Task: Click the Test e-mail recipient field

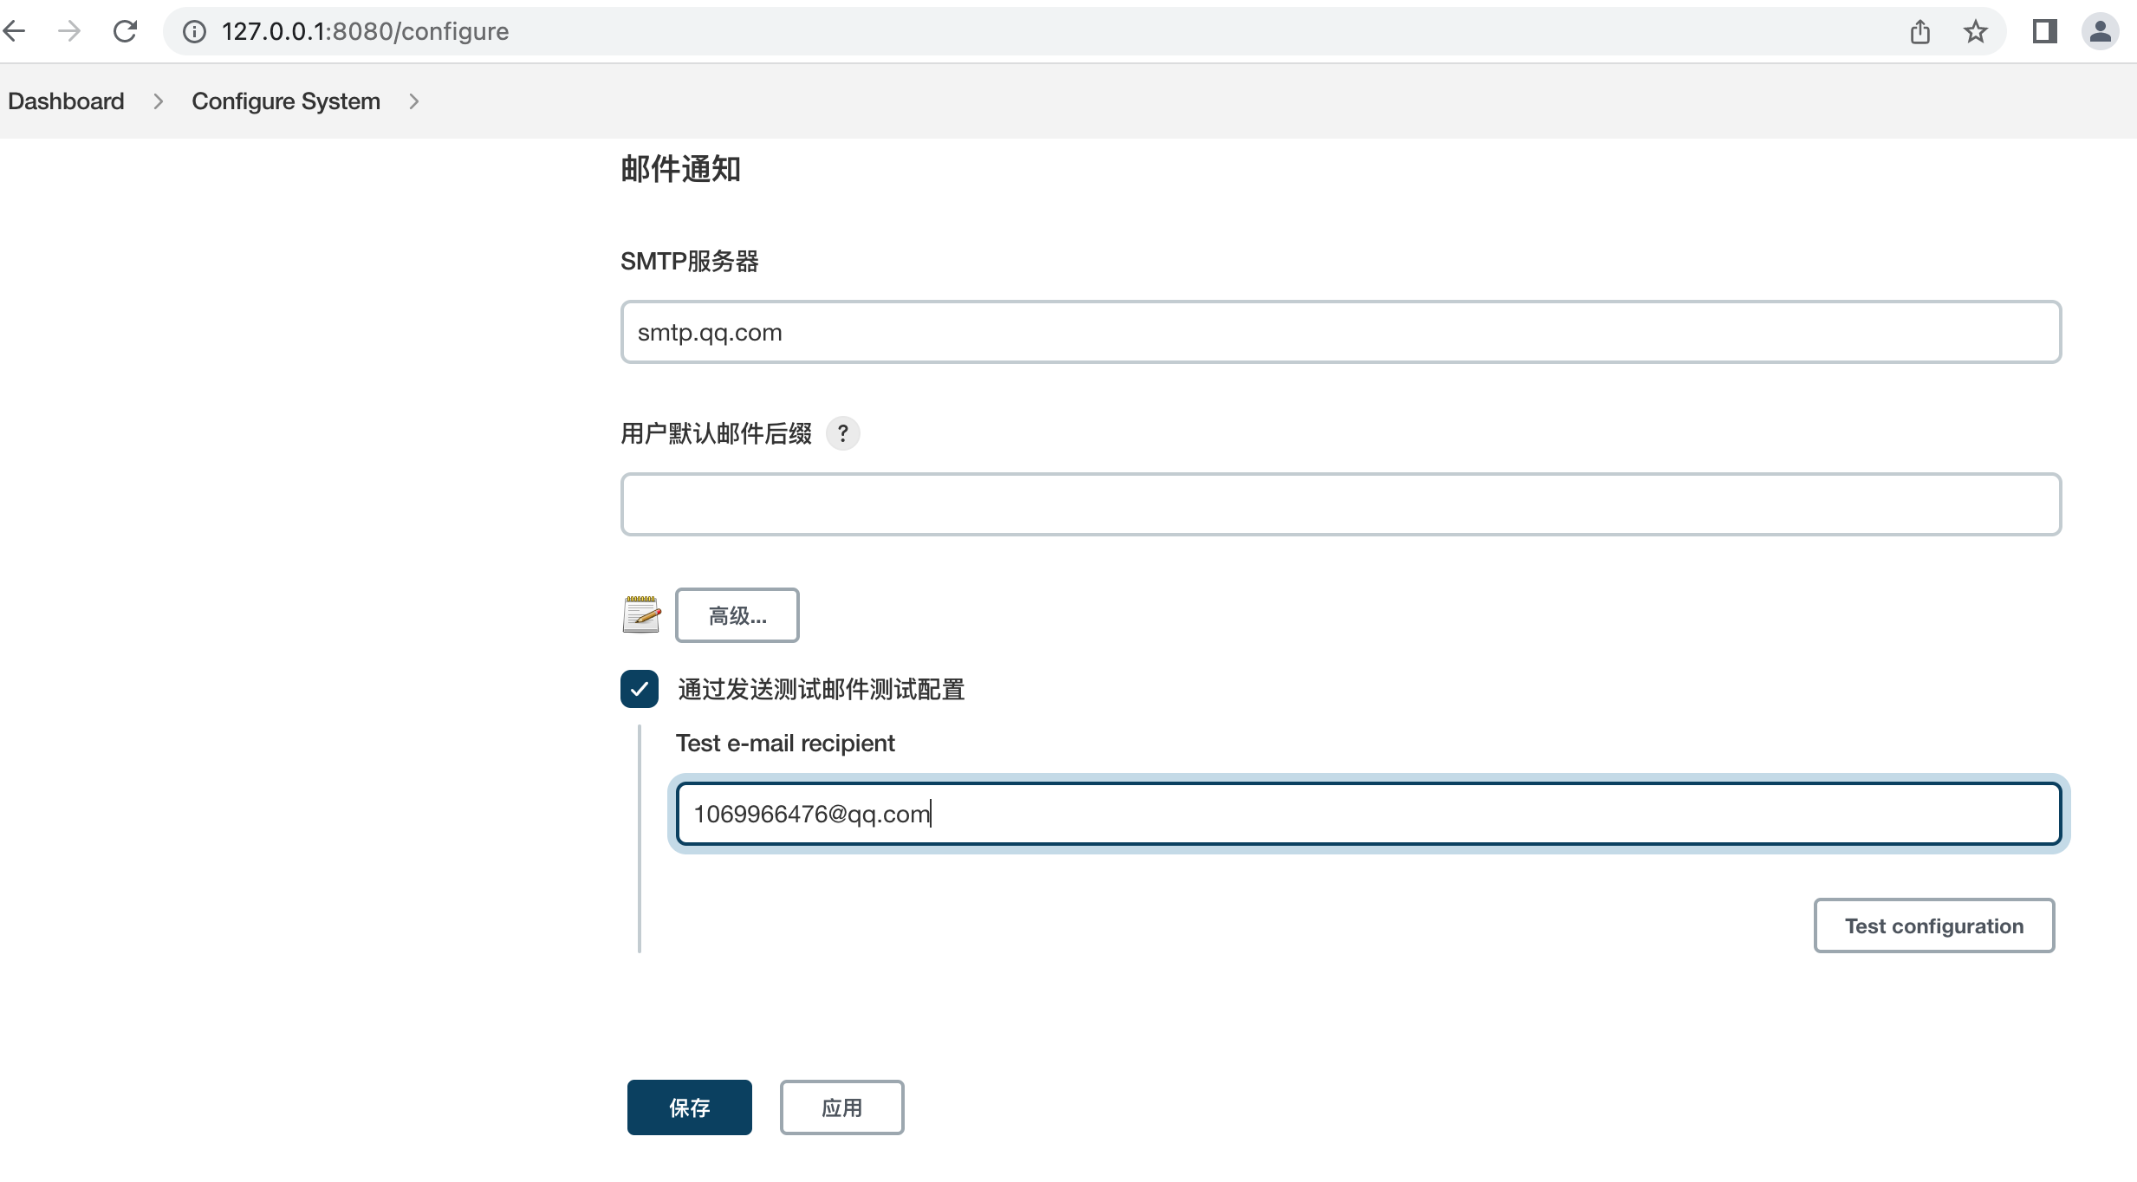Action: (x=1369, y=814)
